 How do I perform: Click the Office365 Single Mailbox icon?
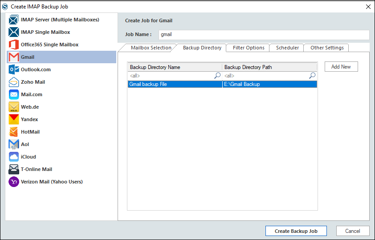(14, 45)
